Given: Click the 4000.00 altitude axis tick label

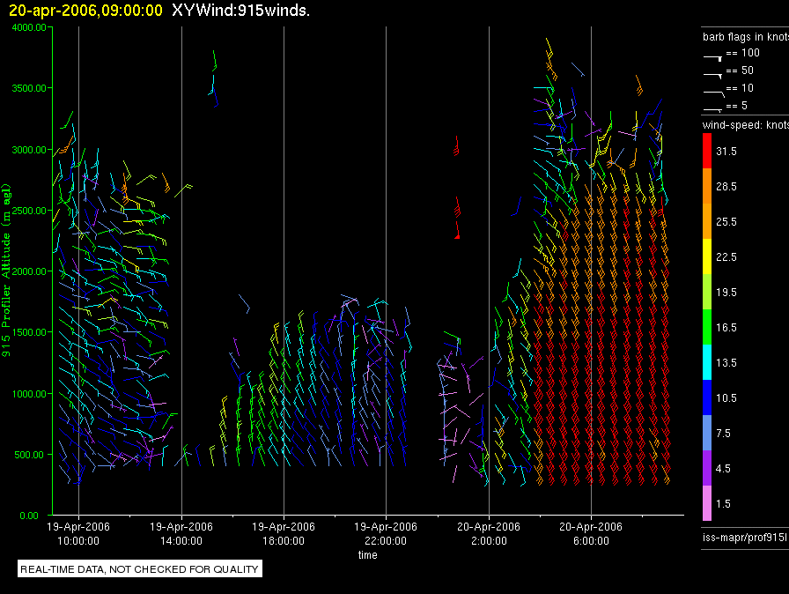Looking at the screenshot, I should (31, 27).
